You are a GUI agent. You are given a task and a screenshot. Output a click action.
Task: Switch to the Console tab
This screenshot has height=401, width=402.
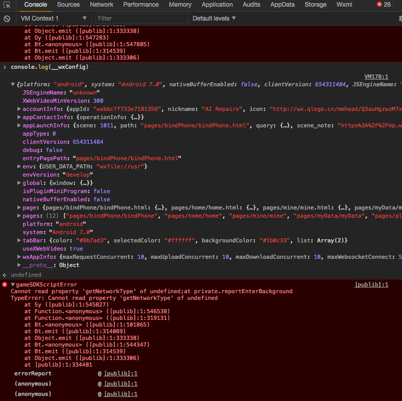(36, 5)
